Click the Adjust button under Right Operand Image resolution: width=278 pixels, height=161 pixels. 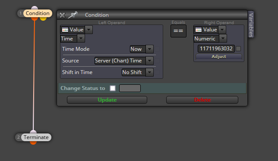click(219, 57)
